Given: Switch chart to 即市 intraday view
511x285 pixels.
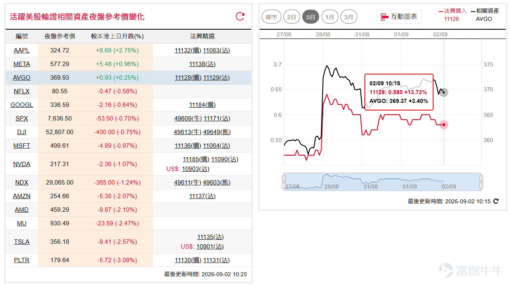Looking at the screenshot, I should [x=272, y=17].
